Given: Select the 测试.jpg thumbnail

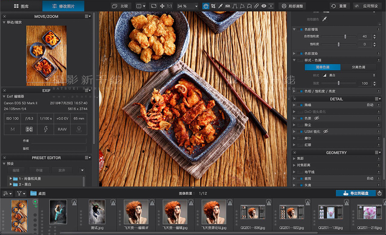Looking at the screenshot, I should point(97,212).
